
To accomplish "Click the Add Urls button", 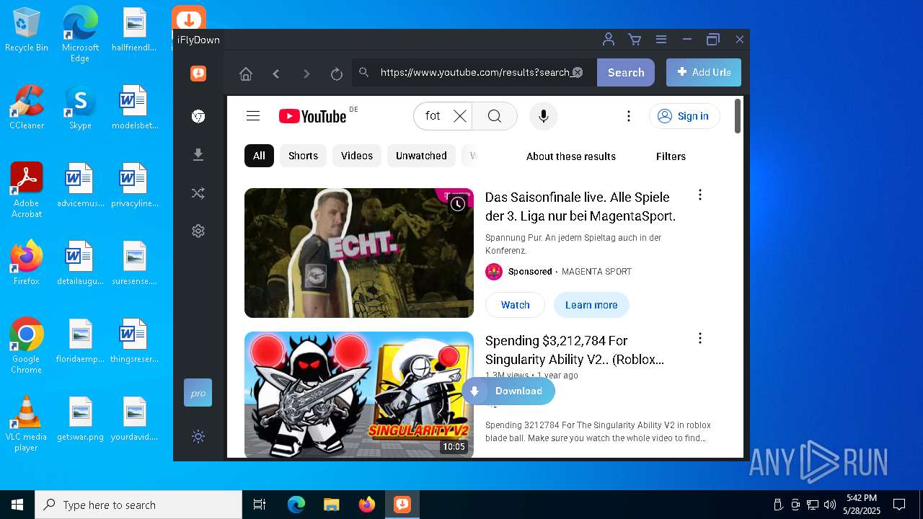I will click(x=704, y=72).
